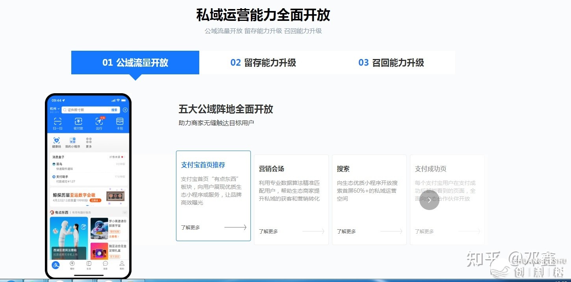This screenshot has height=282, width=571.
Task: Open the 搜索 card title
Action: [343, 169]
